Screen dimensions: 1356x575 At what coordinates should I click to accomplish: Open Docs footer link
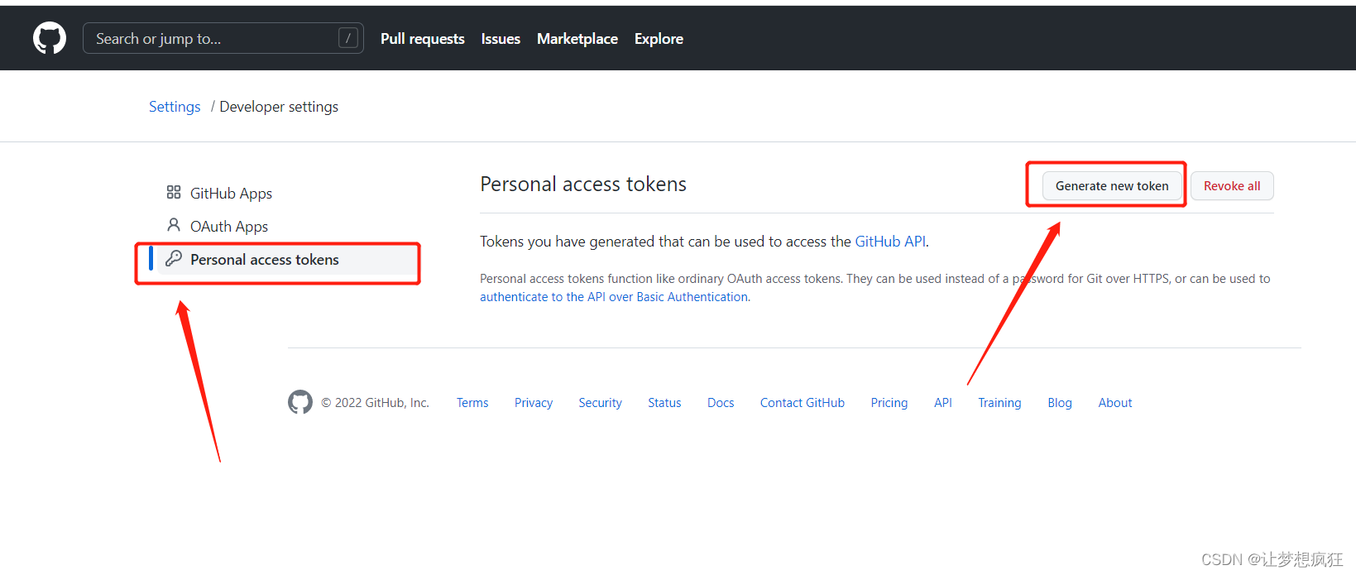point(721,403)
